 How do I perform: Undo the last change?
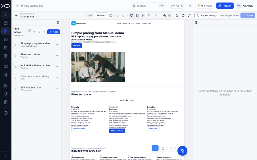[x=117, y=16]
